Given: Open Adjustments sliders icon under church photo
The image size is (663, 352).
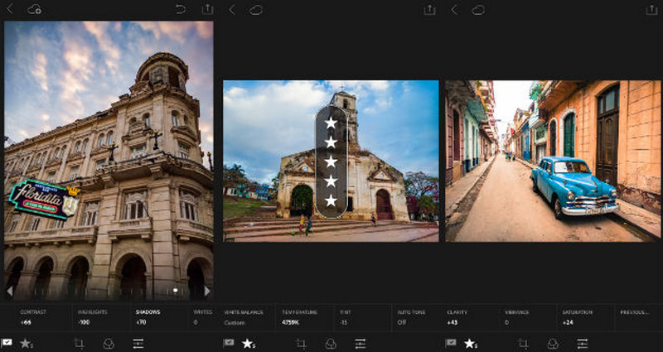Looking at the screenshot, I should coord(361,344).
